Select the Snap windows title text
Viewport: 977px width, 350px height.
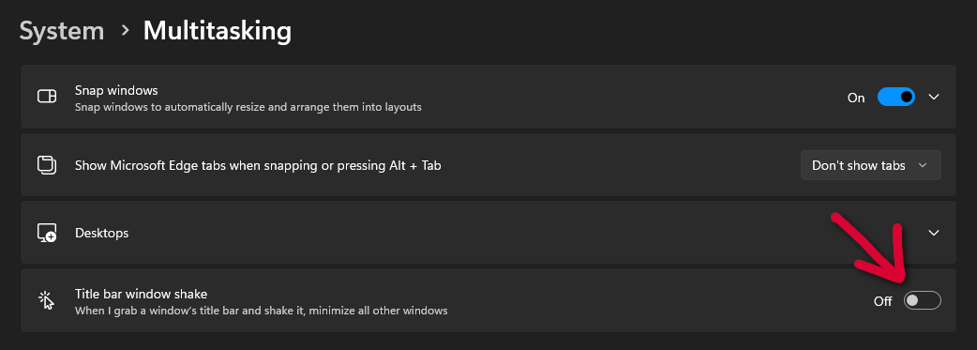[x=116, y=90]
